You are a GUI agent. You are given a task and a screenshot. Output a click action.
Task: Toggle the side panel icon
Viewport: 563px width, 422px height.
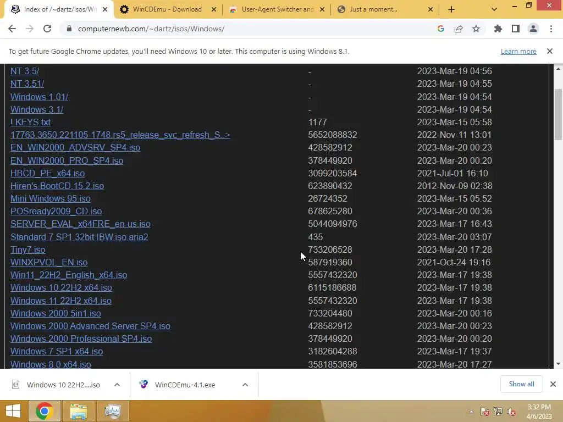tap(516, 29)
